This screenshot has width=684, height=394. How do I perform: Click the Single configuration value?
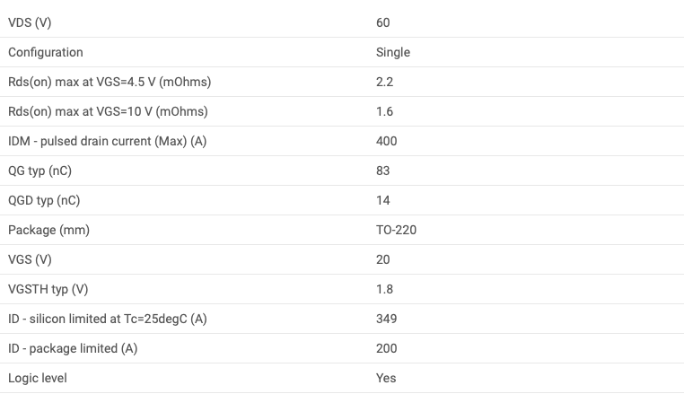point(393,52)
